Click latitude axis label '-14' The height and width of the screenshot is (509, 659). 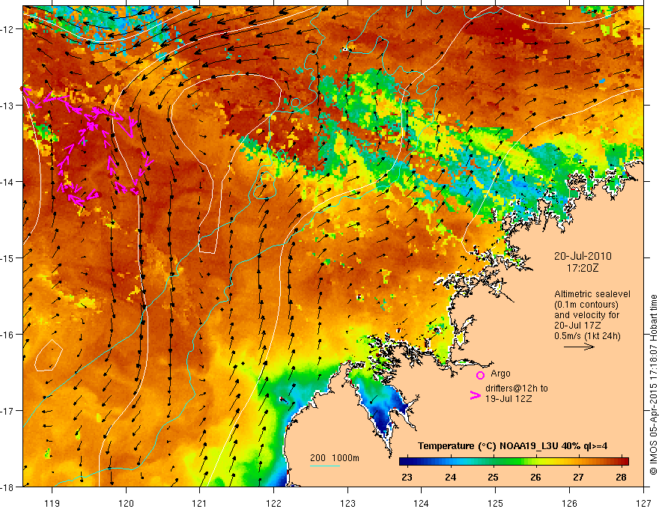click(8, 182)
